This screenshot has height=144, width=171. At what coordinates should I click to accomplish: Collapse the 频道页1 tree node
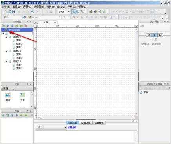(x=7, y=37)
